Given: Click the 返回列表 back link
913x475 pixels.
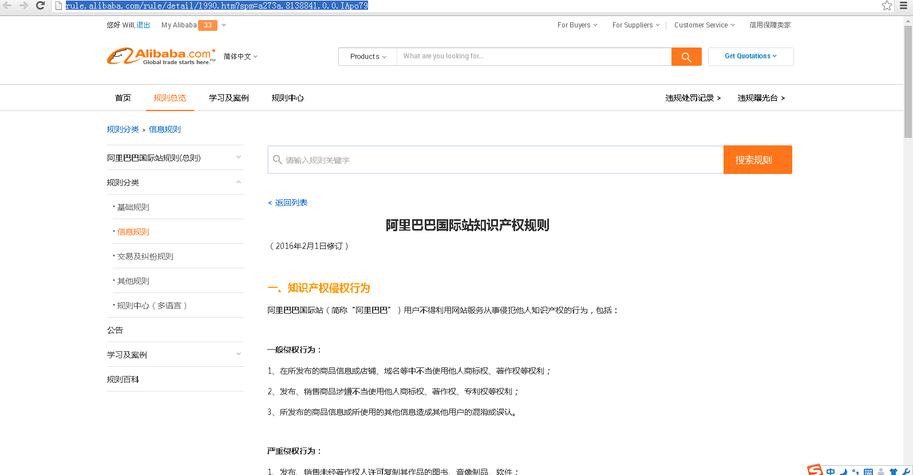Looking at the screenshot, I should (x=288, y=203).
